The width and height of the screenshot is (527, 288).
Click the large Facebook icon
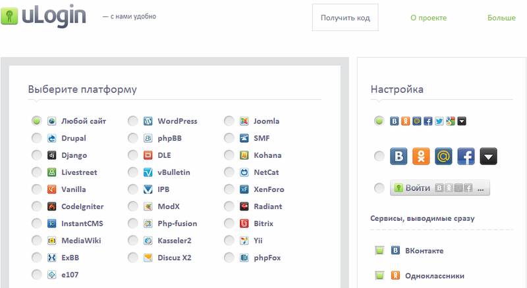466,156
